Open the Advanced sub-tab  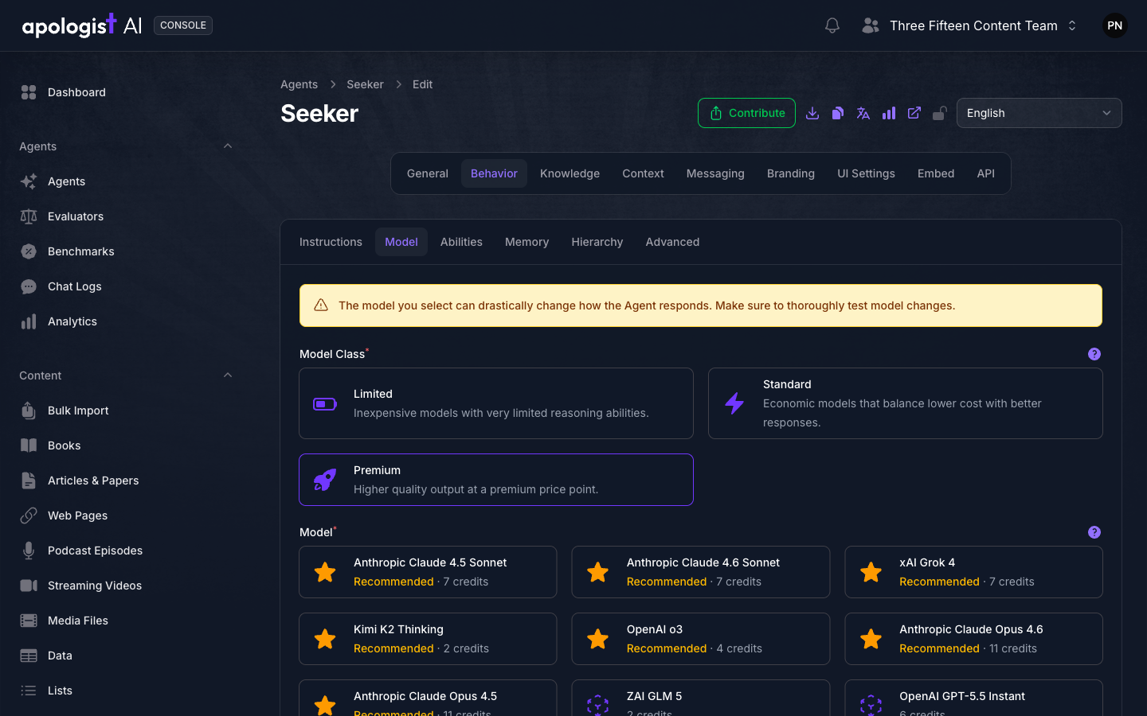click(672, 242)
